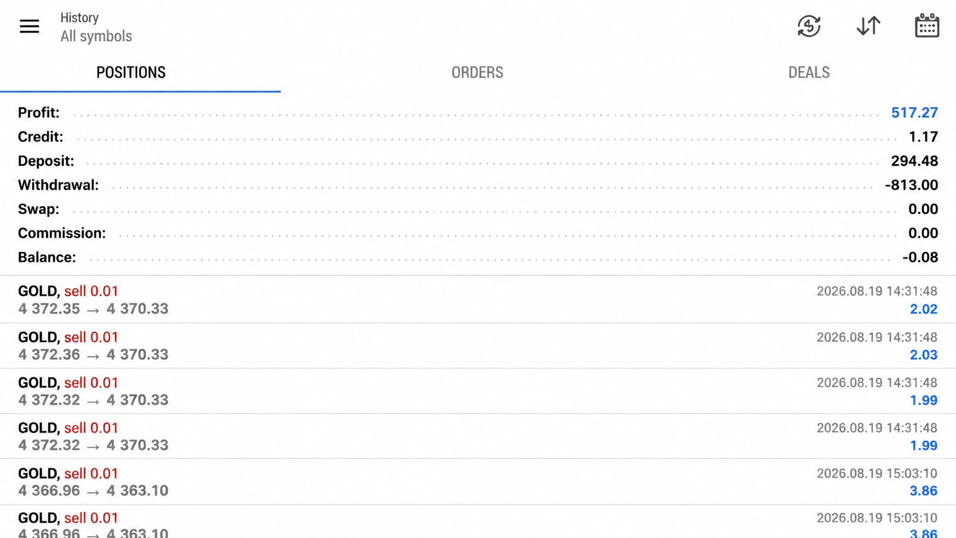Tap the Withdrawal value -813.00
The height and width of the screenshot is (538, 956).
911,185
